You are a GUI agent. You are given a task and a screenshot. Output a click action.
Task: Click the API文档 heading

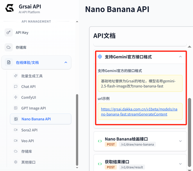click(104, 36)
